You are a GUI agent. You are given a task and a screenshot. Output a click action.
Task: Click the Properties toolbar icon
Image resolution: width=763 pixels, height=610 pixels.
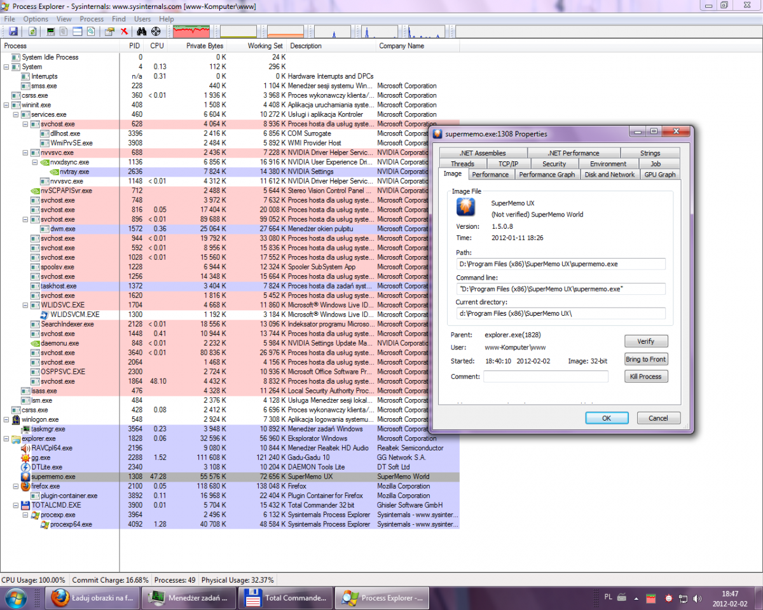point(109,31)
